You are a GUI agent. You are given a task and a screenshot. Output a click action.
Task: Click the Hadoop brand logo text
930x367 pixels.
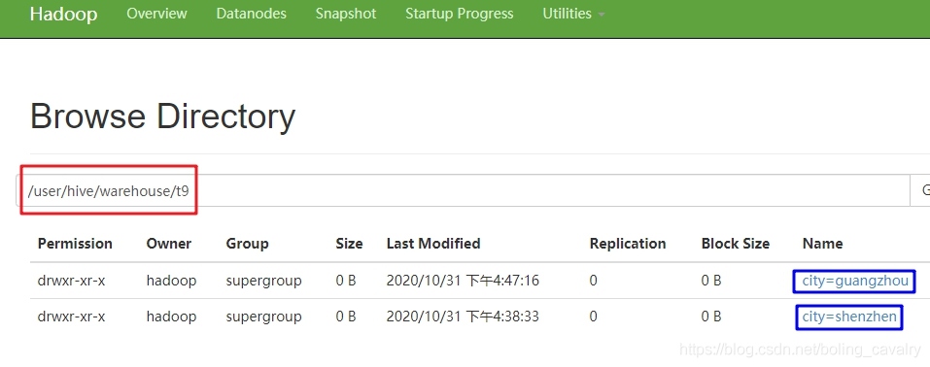[63, 14]
